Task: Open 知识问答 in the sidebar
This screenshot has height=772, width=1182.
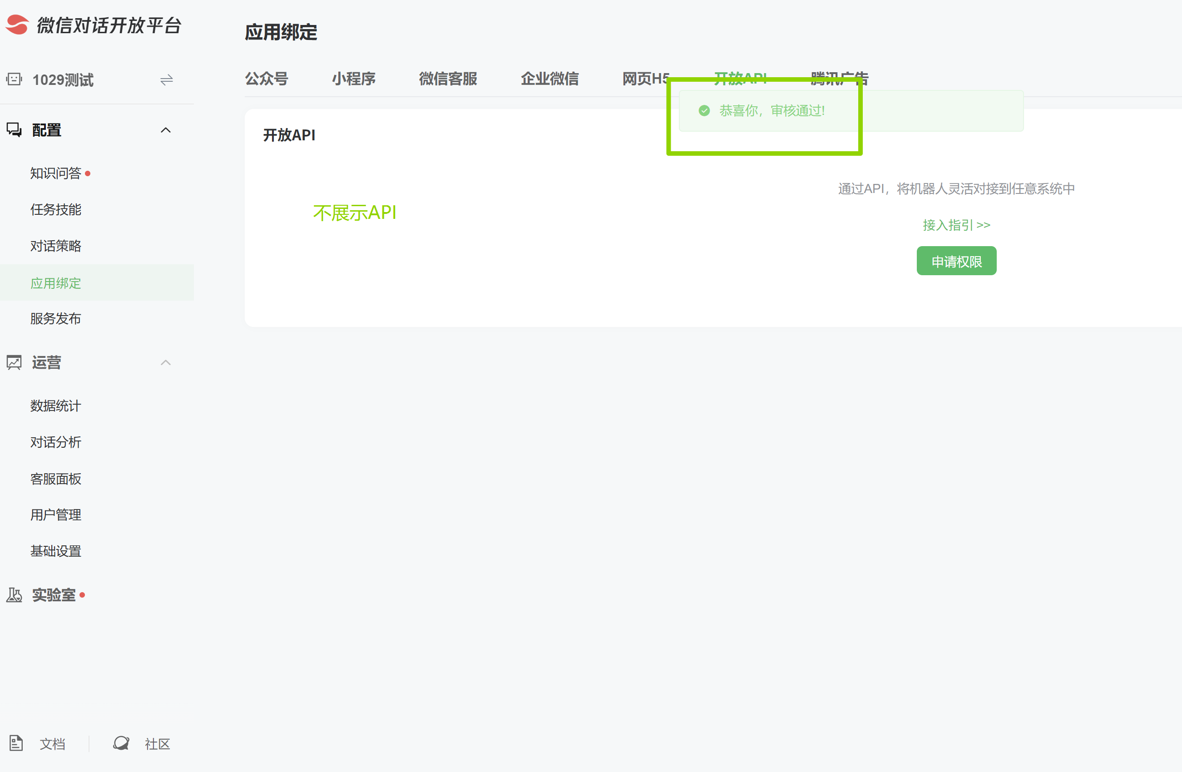Action: point(55,173)
